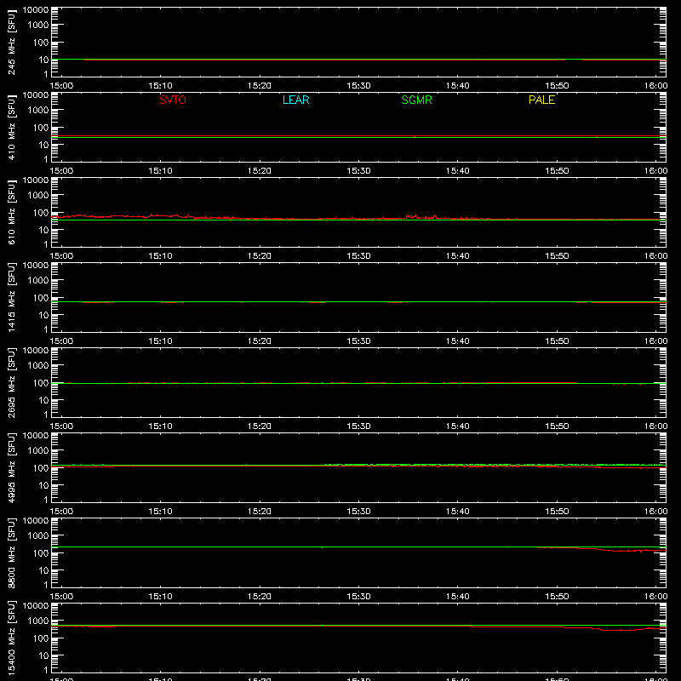
Task: Click 15:20 time label under 610 MHz plot
Action: click(260, 256)
